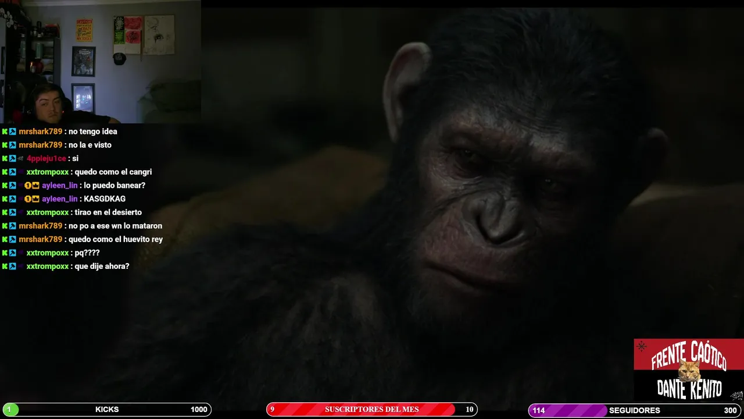Select the chat message text 'que dije ahora?'

102,266
